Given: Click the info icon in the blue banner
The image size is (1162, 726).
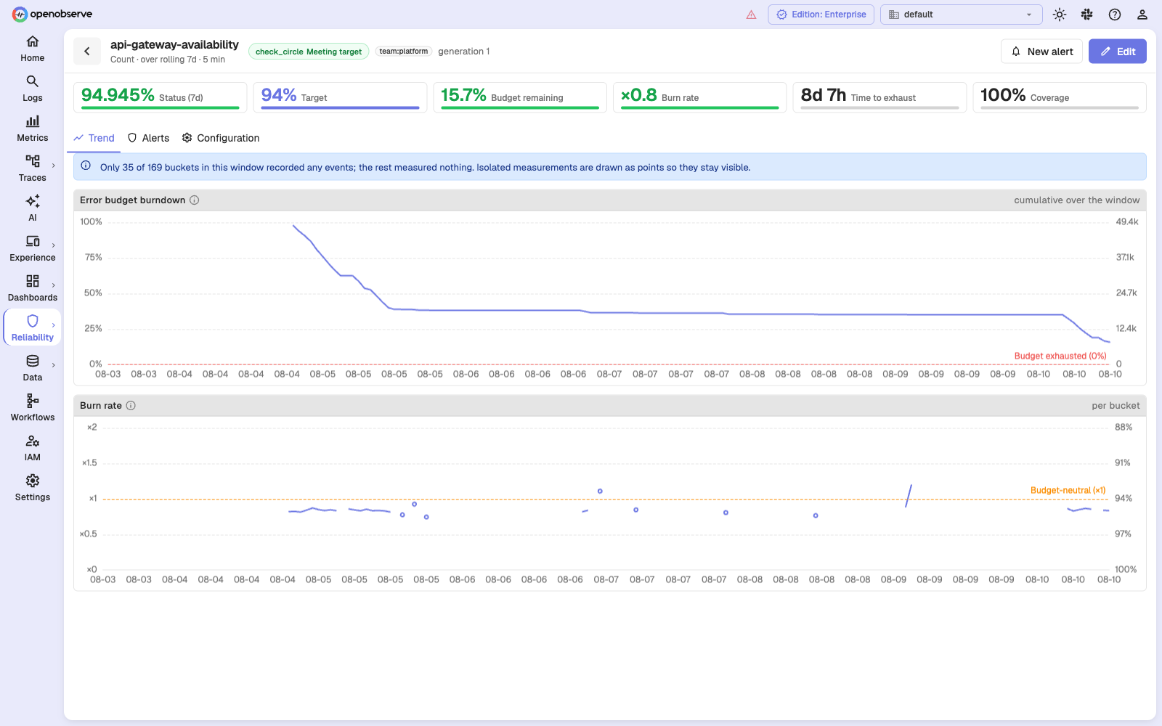Looking at the screenshot, I should pyautogui.click(x=86, y=166).
